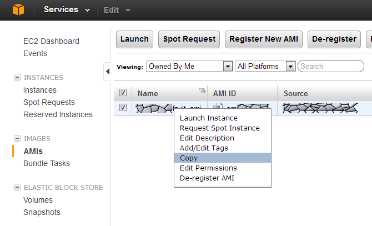Click the Launch button
This screenshot has height=226, width=372.
134,39
